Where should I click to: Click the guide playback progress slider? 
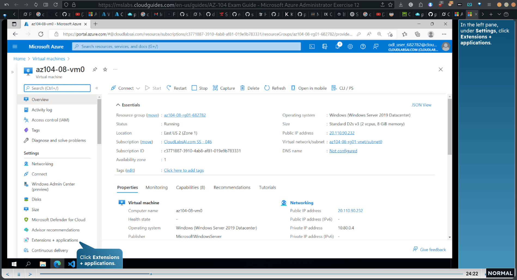[x=251, y=274]
